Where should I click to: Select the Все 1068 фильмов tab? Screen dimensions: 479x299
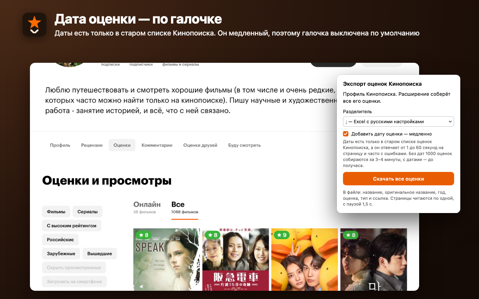(185, 207)
